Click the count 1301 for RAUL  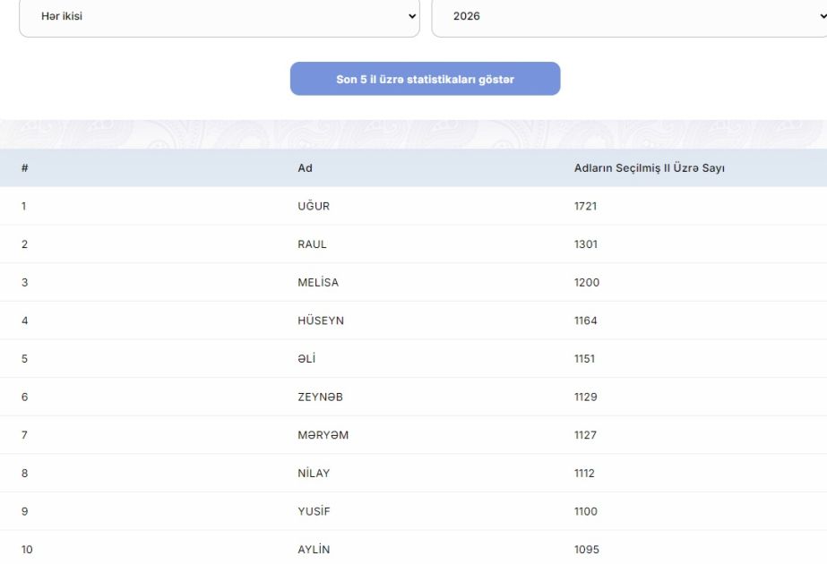point(585,244)
